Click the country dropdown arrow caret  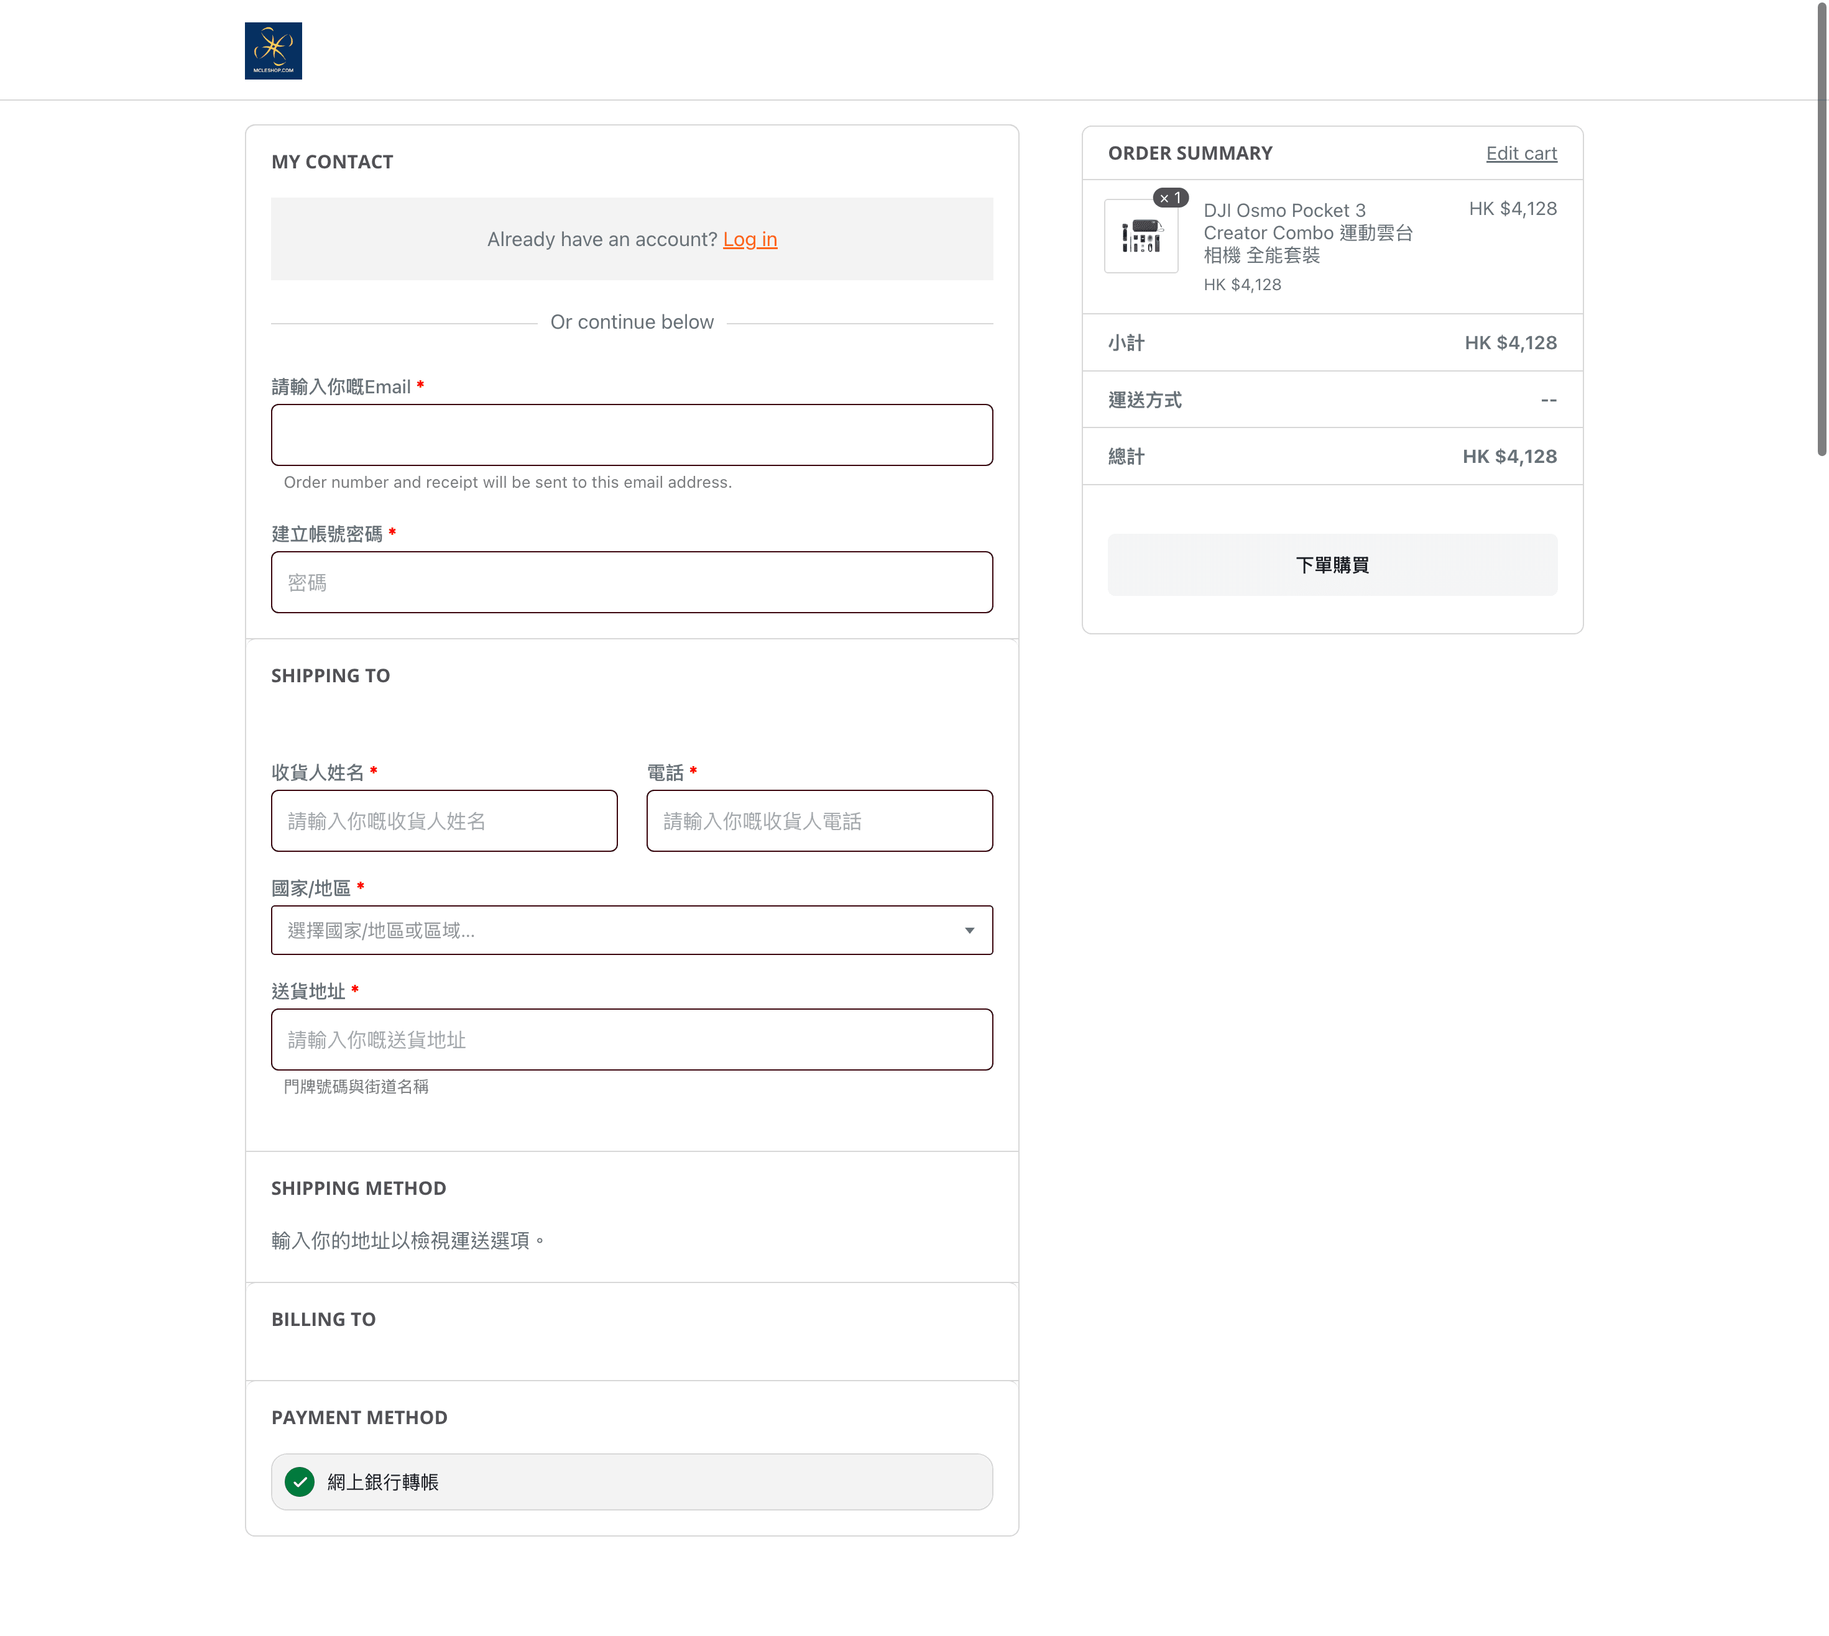coord(969,930)
